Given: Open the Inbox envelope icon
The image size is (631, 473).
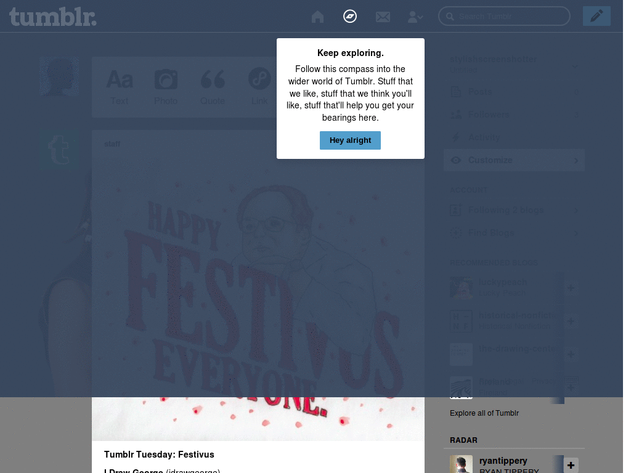Looking at the screenshot, I should 383,17.
